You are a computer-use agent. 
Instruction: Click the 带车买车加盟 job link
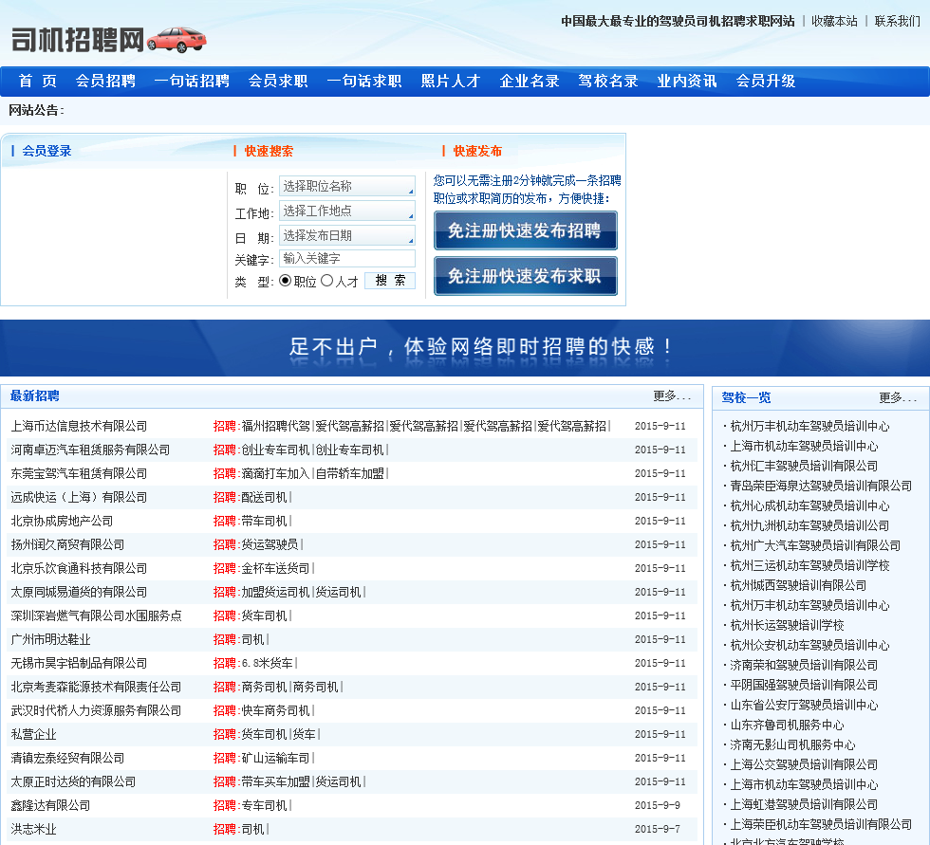276,781
